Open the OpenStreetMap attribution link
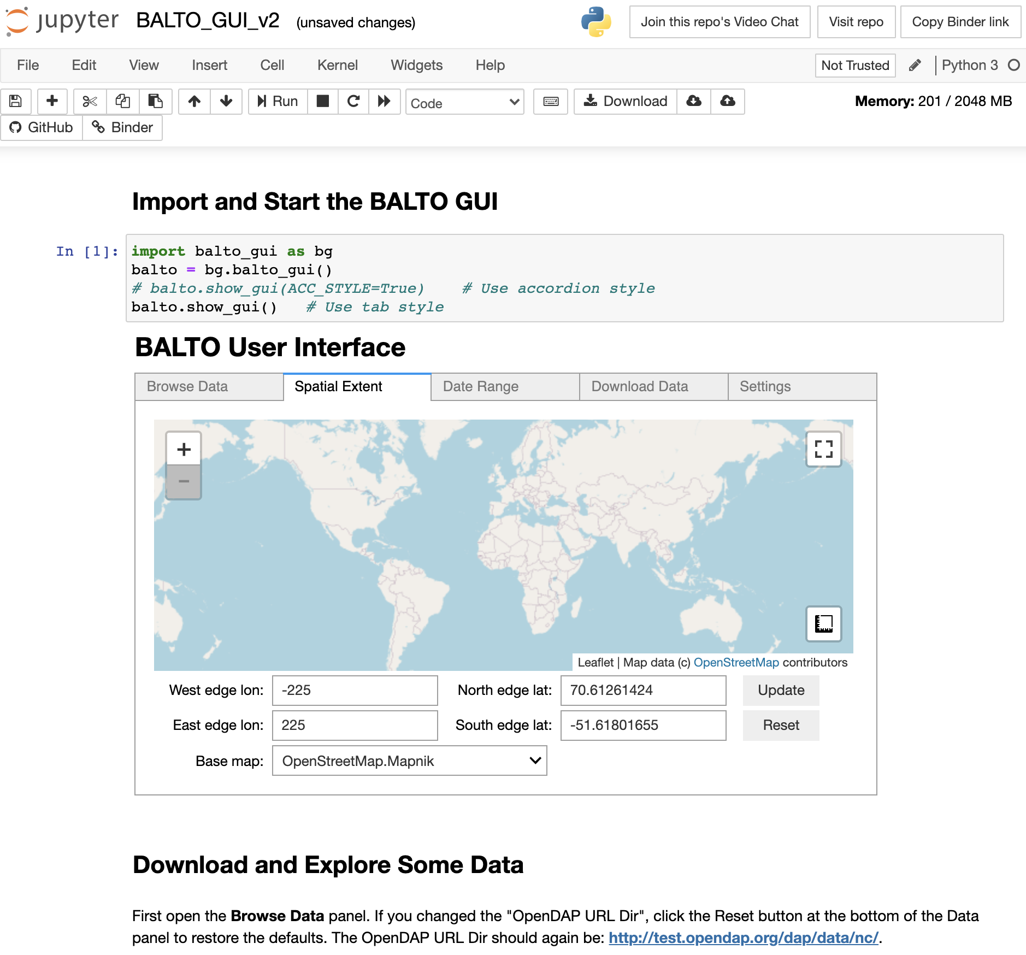1026x955 pixels. point(736,662)
